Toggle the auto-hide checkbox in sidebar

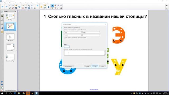pyautogui.click(x=5, y=91)
